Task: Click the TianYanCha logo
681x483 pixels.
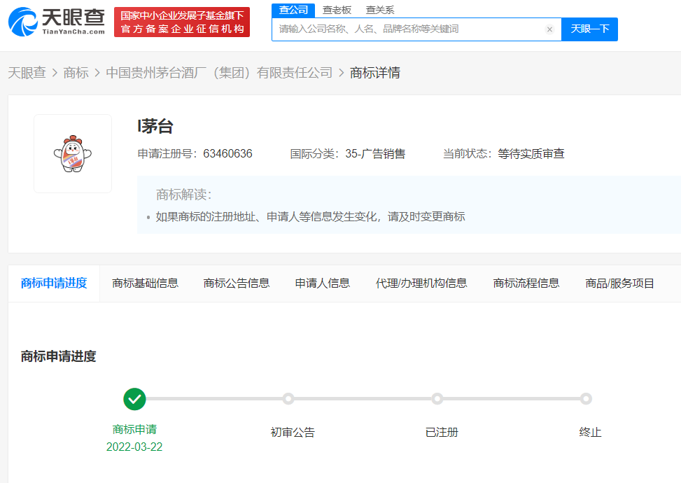Action: [57, 22]
